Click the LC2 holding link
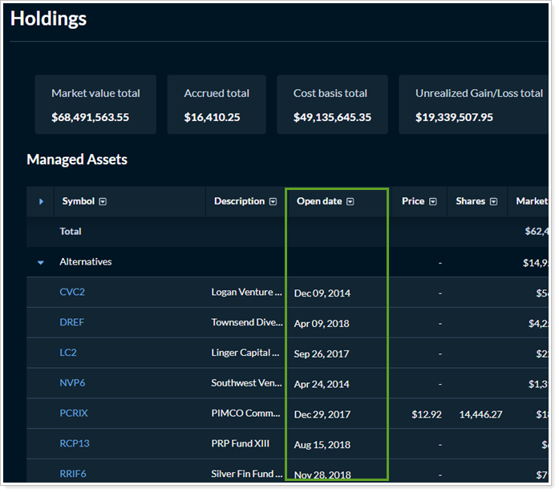 (x=68, y=353)
